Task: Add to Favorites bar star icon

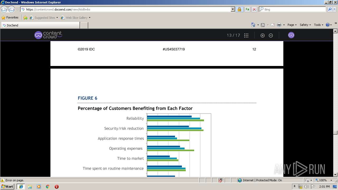Action: (x=25, y=18)
